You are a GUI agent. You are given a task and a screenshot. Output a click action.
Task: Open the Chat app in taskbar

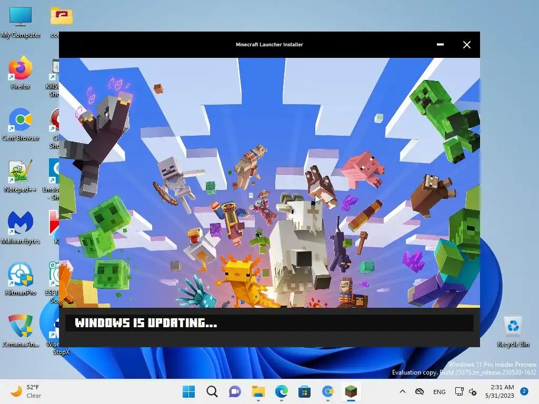pyautogui.click(x=235, y=391)
